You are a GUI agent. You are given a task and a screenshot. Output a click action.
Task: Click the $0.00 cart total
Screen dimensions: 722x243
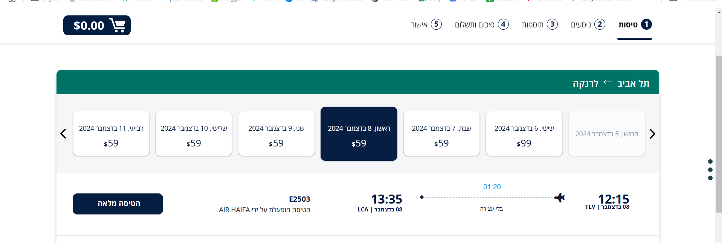click(89, 26)
